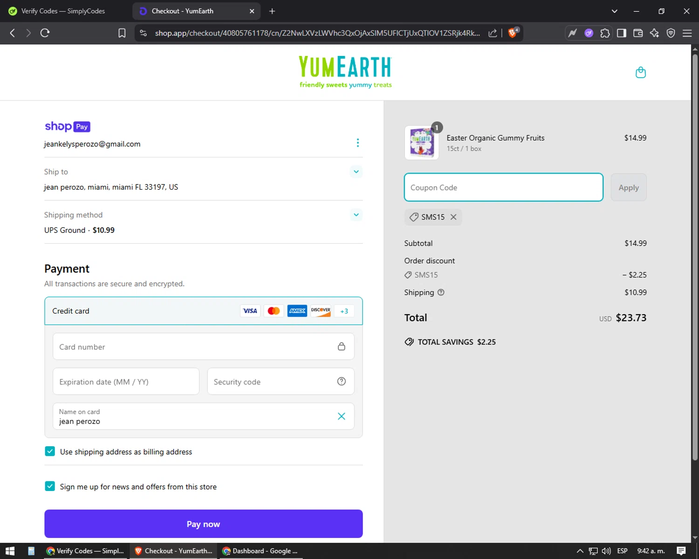Click the TOTAL SAVINGS $2.25 text
699x559 pixels.
click(457, 342)
